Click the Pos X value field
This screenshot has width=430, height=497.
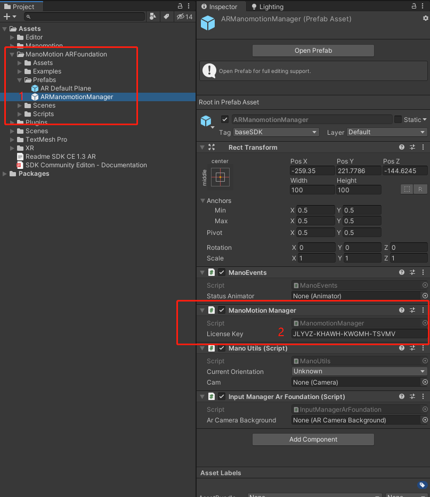(312, 170)
